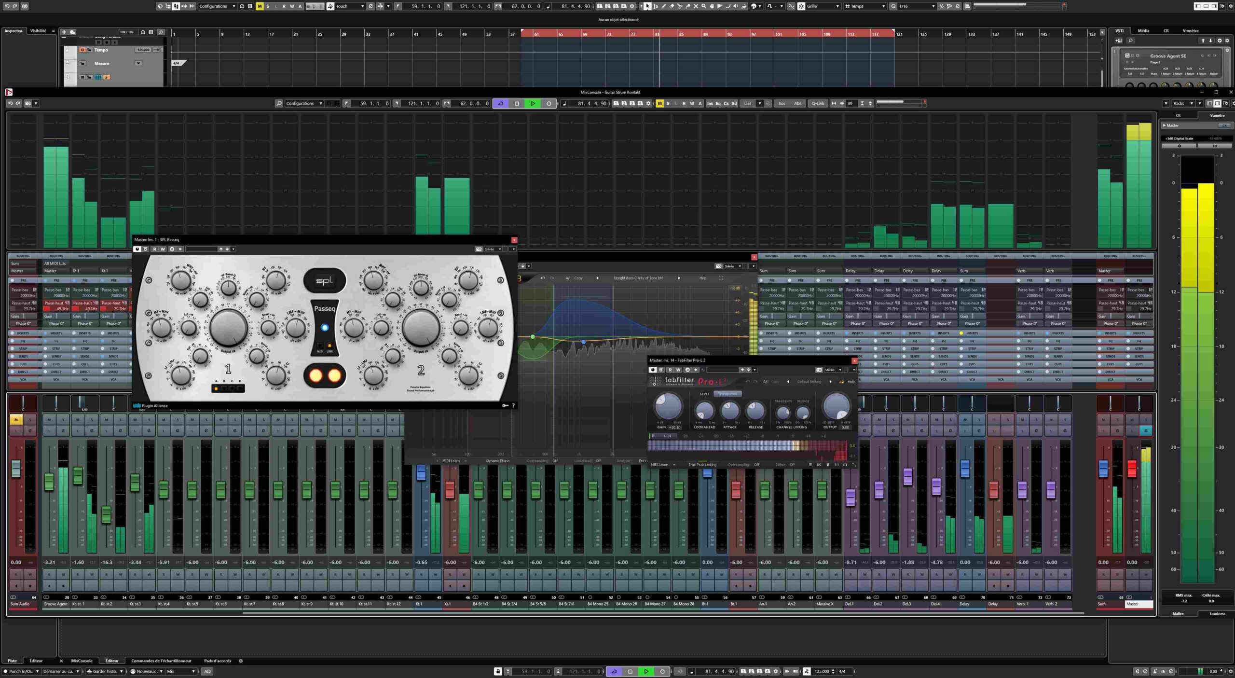Select the Mute X tool in the top toolbar
The height and width of the screenshot is (678, 1235).
pos(696,6)
